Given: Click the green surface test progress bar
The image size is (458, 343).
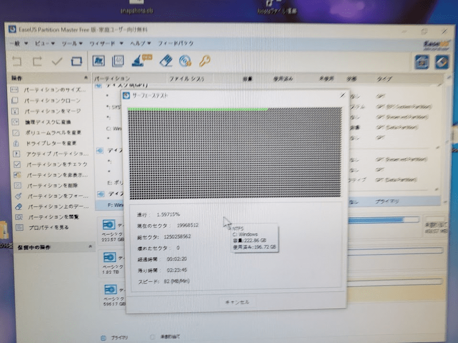Looking at the screenshot, I should pos(198,109).
